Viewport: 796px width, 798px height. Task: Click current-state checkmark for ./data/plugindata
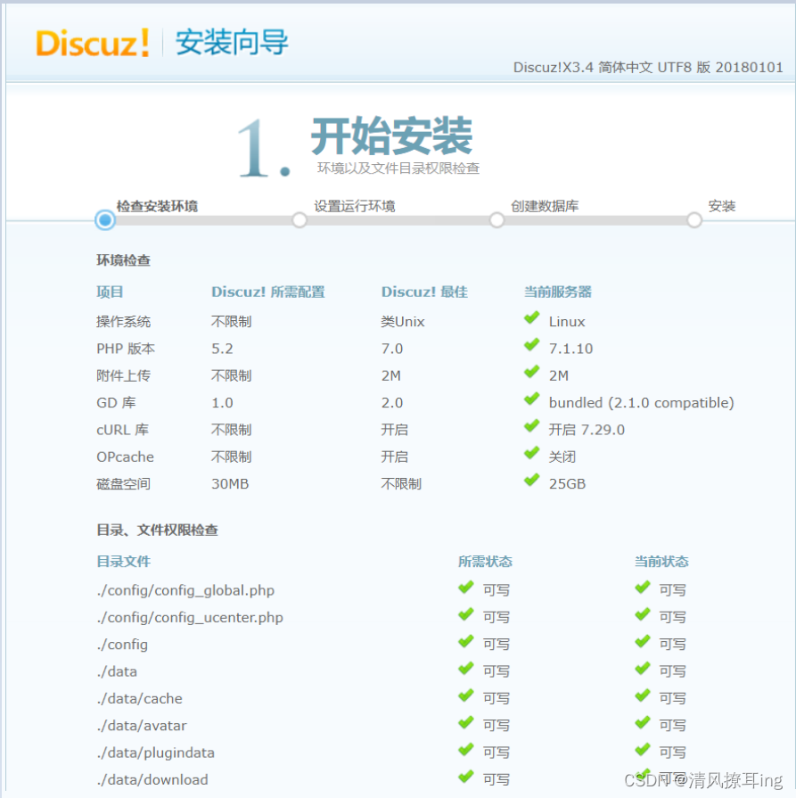[643, 749]
